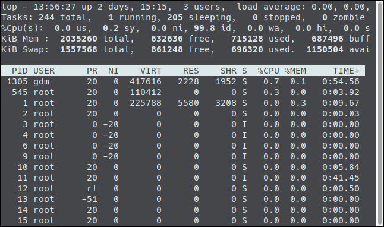This screenshot has height=227, width=384.
Task: Click the TIME+ column header
Action: pyautogui.click(x=346, y=71)
